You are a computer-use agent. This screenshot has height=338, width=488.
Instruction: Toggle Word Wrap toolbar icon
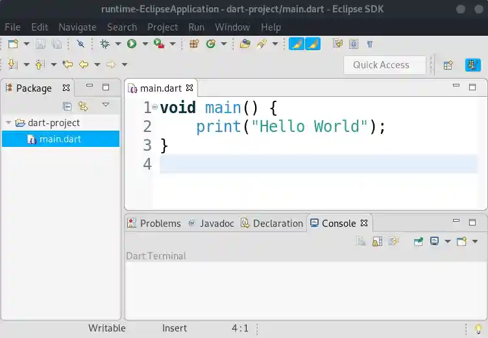tap(337, 44)
